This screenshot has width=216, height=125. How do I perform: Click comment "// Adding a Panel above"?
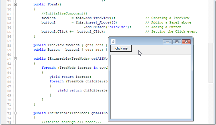[x=168, y=22]
